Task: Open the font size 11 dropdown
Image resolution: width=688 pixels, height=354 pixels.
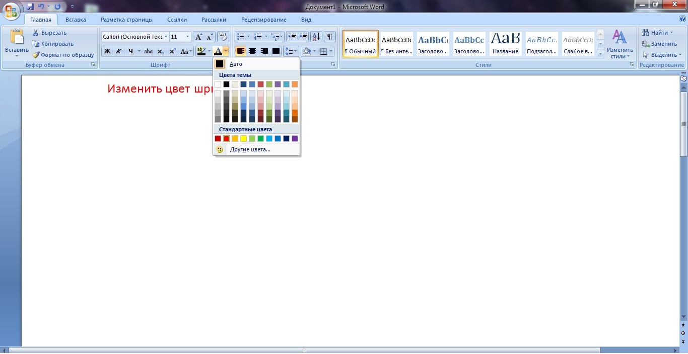Action: tap(188, 37)
